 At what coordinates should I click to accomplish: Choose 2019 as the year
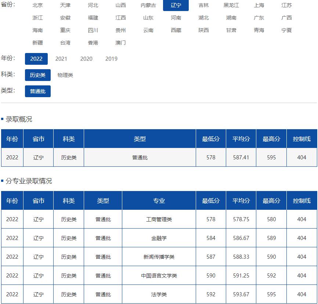tap(111, 59)
